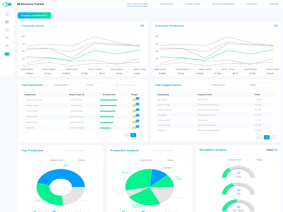The width and height of the screenshot is (283, 212).
Task: Open notifications via the bell icon
Action: pos(7,30)
